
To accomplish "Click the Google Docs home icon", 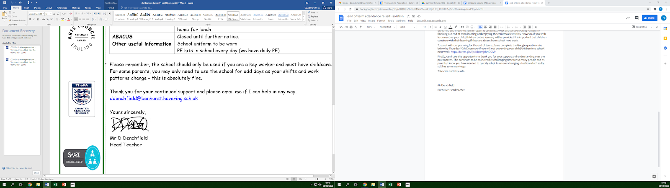I will 341,18.
